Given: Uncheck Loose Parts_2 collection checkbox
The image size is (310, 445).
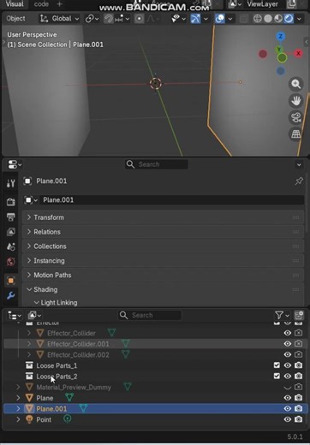Looking at the screenshot, I should (277, 376).
